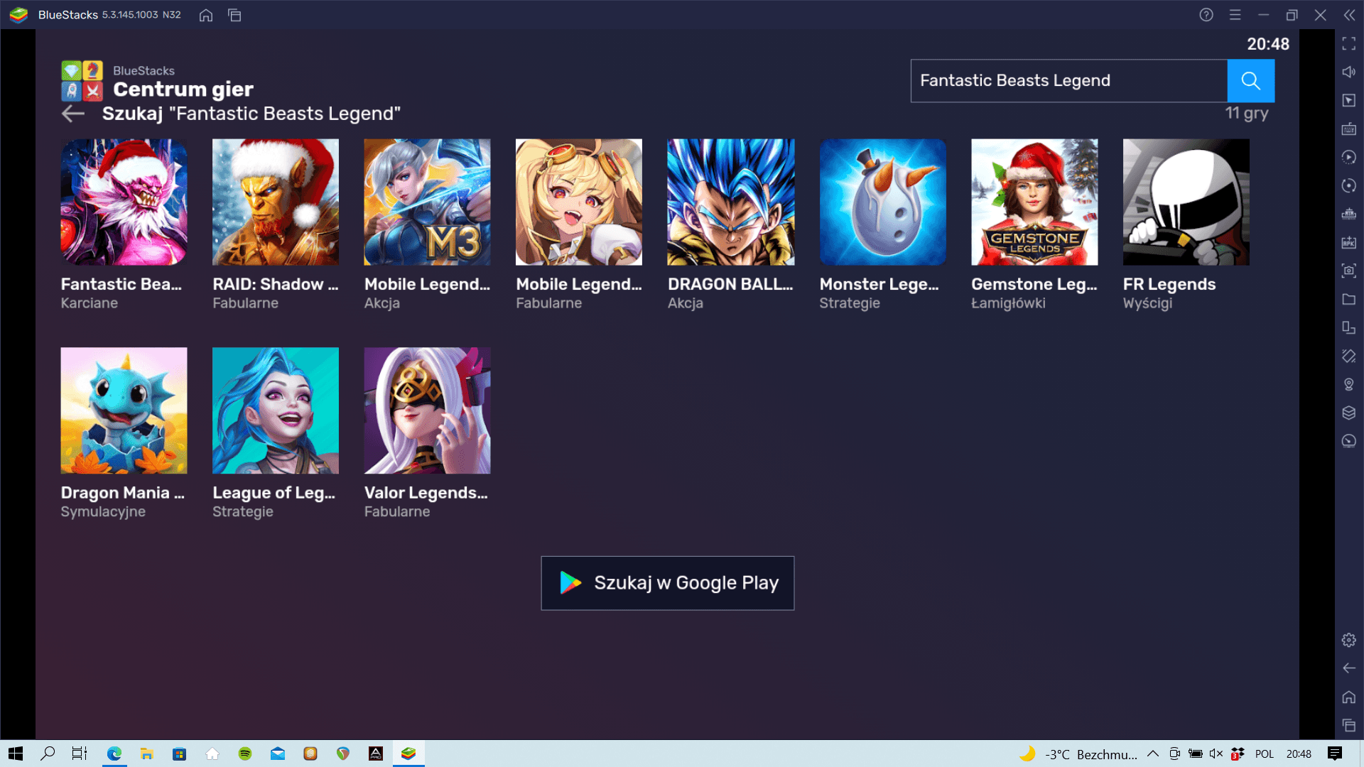Open the League of Legends strategy thumbnail
Image resolution: width=1364 pixels, height=767 pixels.
[x=276, y=410]
